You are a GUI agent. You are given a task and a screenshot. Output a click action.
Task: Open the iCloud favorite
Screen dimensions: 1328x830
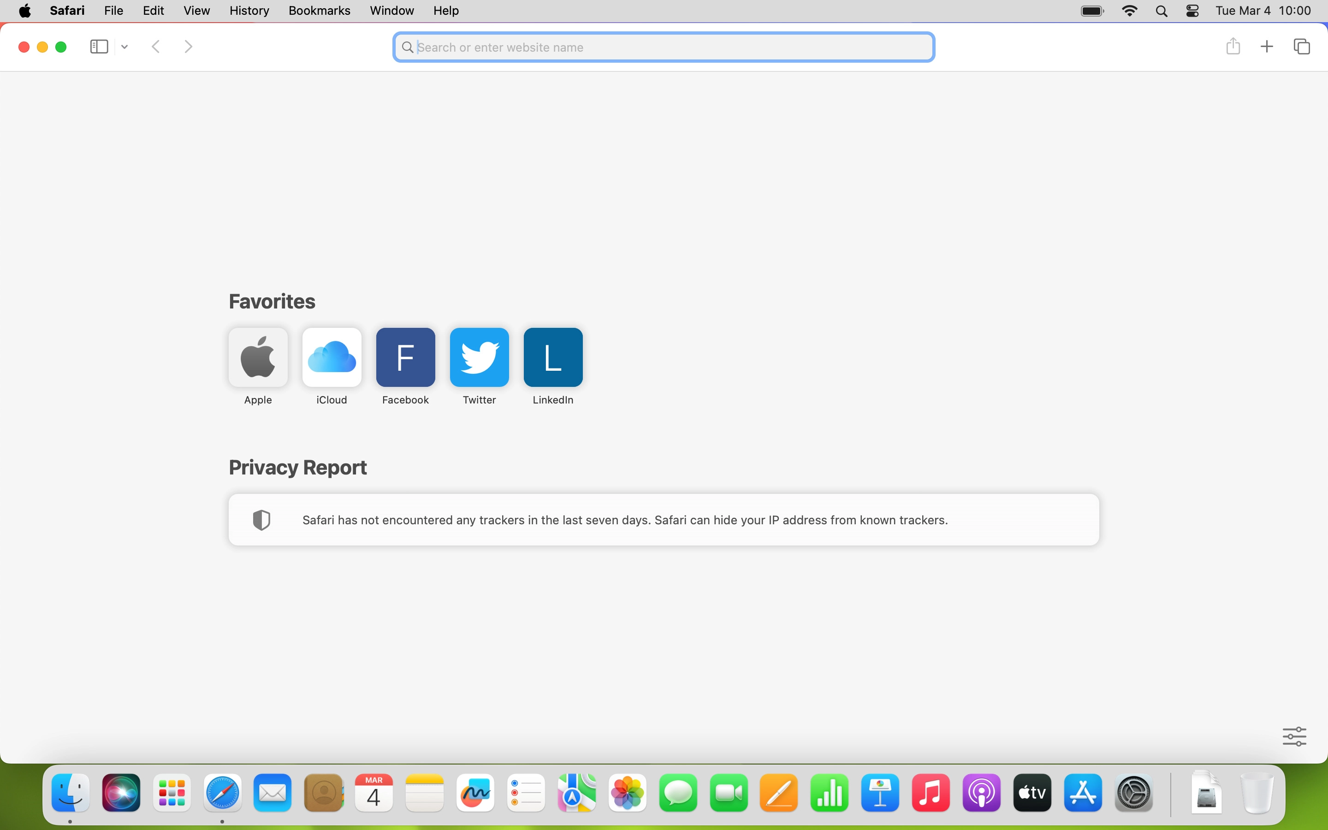332,357
